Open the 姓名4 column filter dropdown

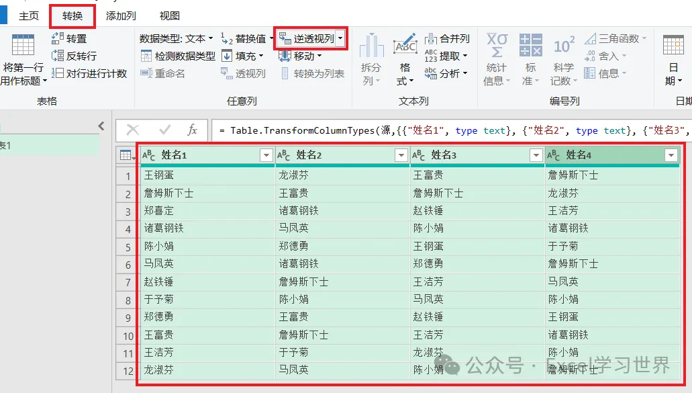pyautogui.click(x=671, y=155)
